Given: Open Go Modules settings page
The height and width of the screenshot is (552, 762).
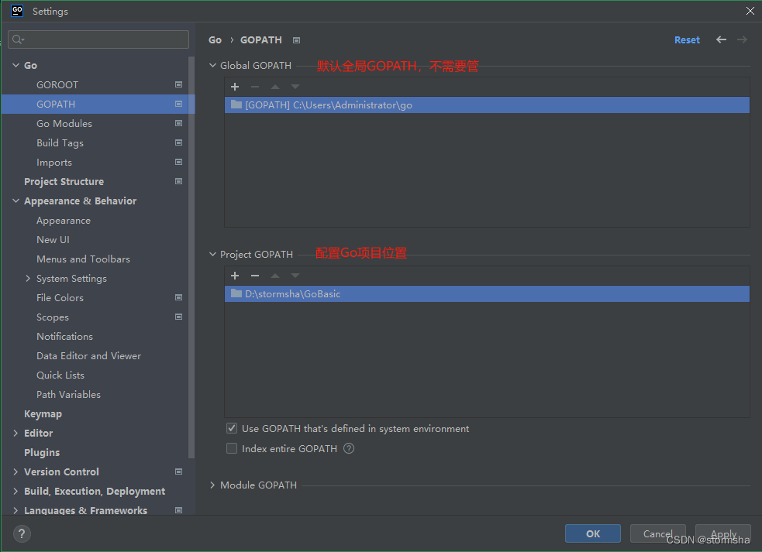Looking at the screenshot, I should (64, 123).
